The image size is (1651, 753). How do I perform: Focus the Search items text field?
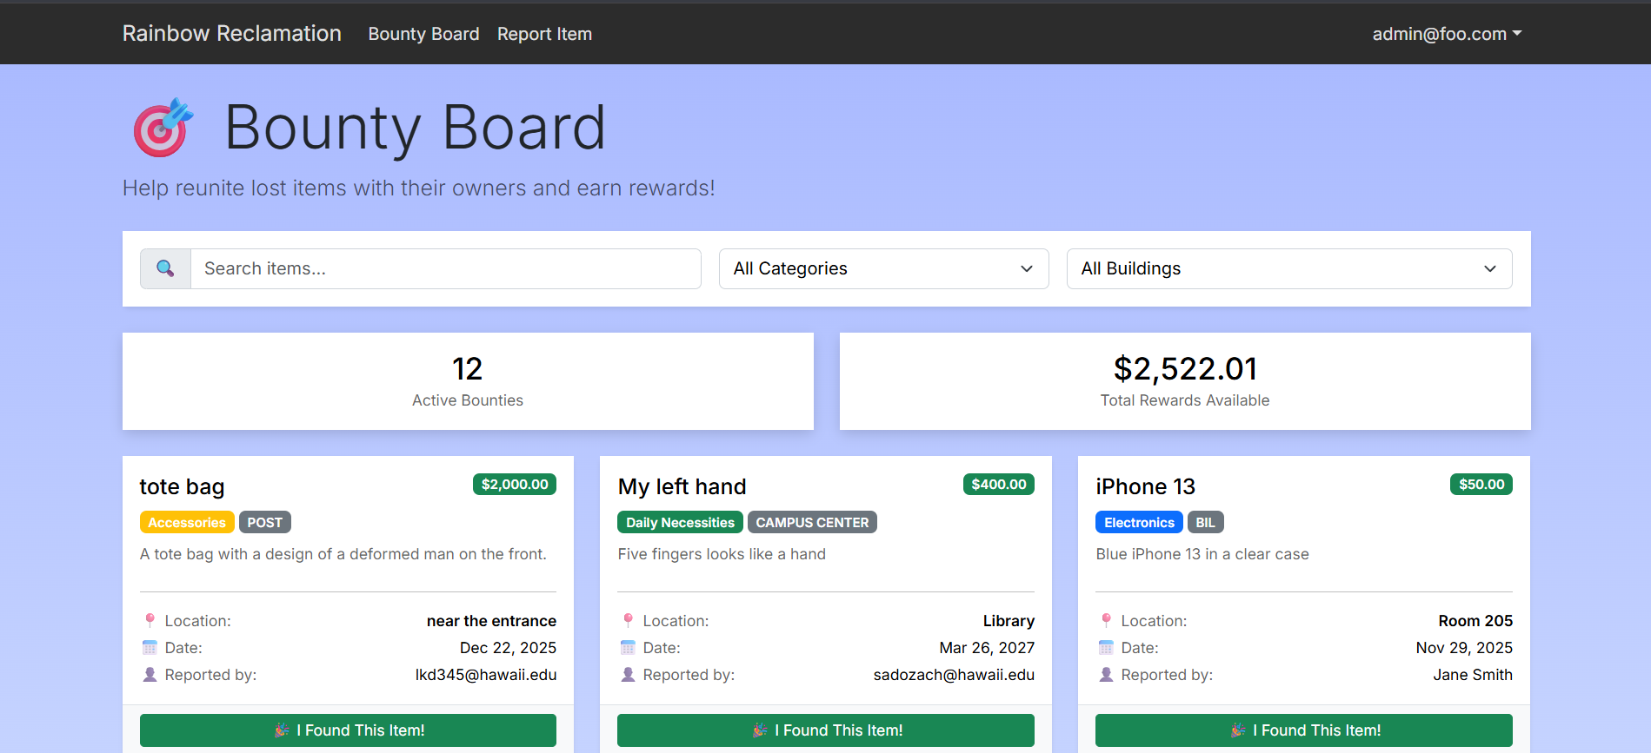coord(445,268)
